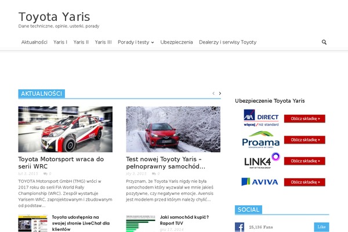
Task: Click the AKTUALNOŚCI section heading
Action: point(42,93)
